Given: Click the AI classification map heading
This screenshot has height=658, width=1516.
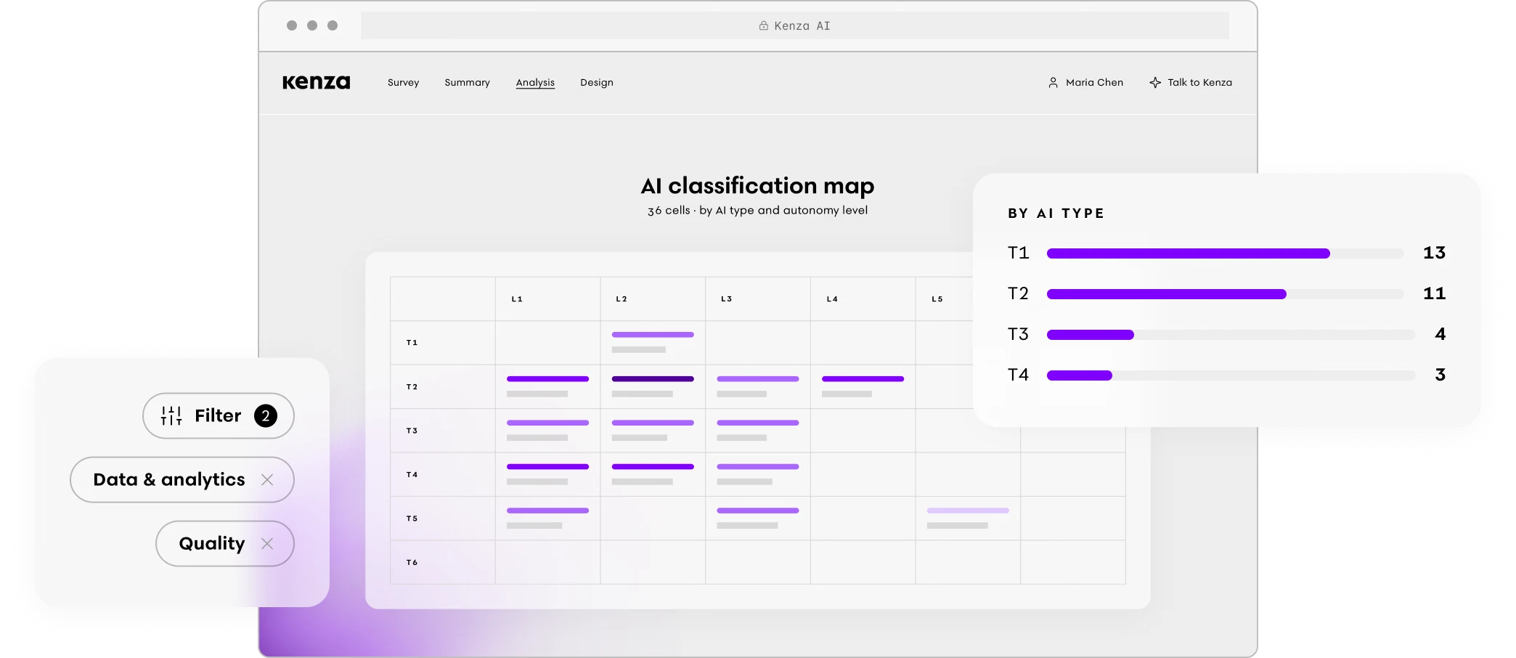Looking at the screenshot, I should tap(757, 187).
